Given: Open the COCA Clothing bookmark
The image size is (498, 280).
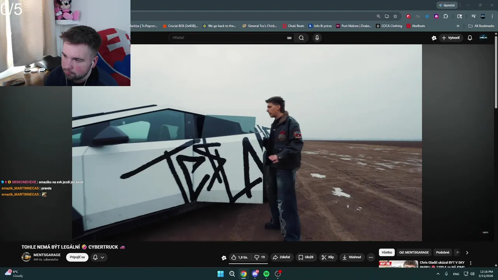Looking at the screenshot, I should tap(389, 26).
